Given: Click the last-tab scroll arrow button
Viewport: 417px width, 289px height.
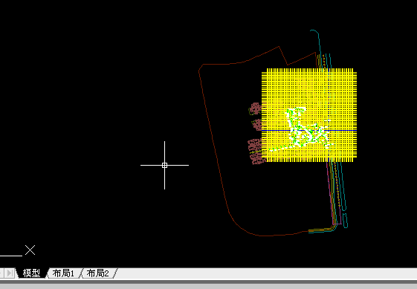Looking at the screenshot, I should pyautogui.click(x=10, y=273).
